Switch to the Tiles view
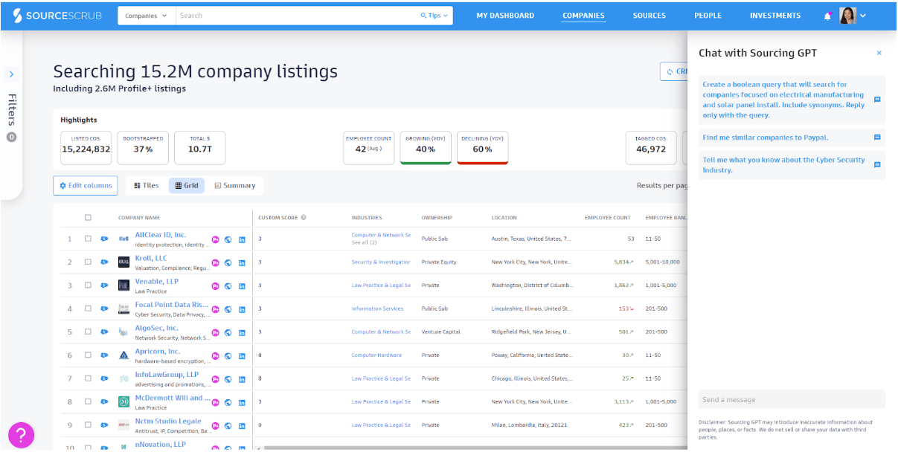Screen dimensions: 898x452 pyautogui.click(x=147, y=186)
